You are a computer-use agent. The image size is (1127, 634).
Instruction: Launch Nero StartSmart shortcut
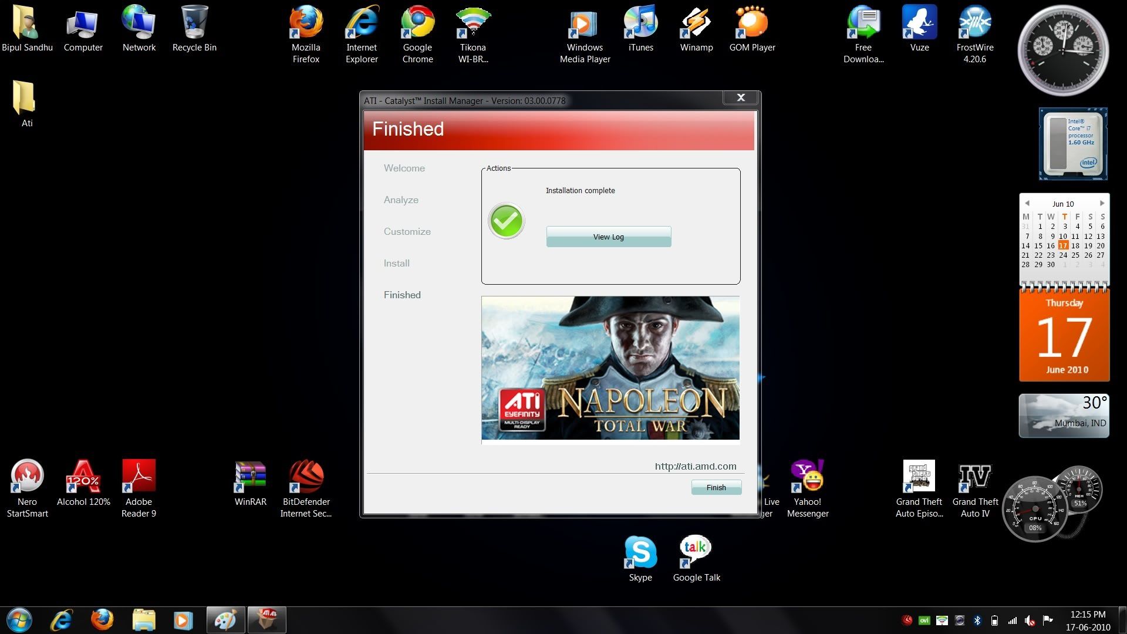[27, 488]
